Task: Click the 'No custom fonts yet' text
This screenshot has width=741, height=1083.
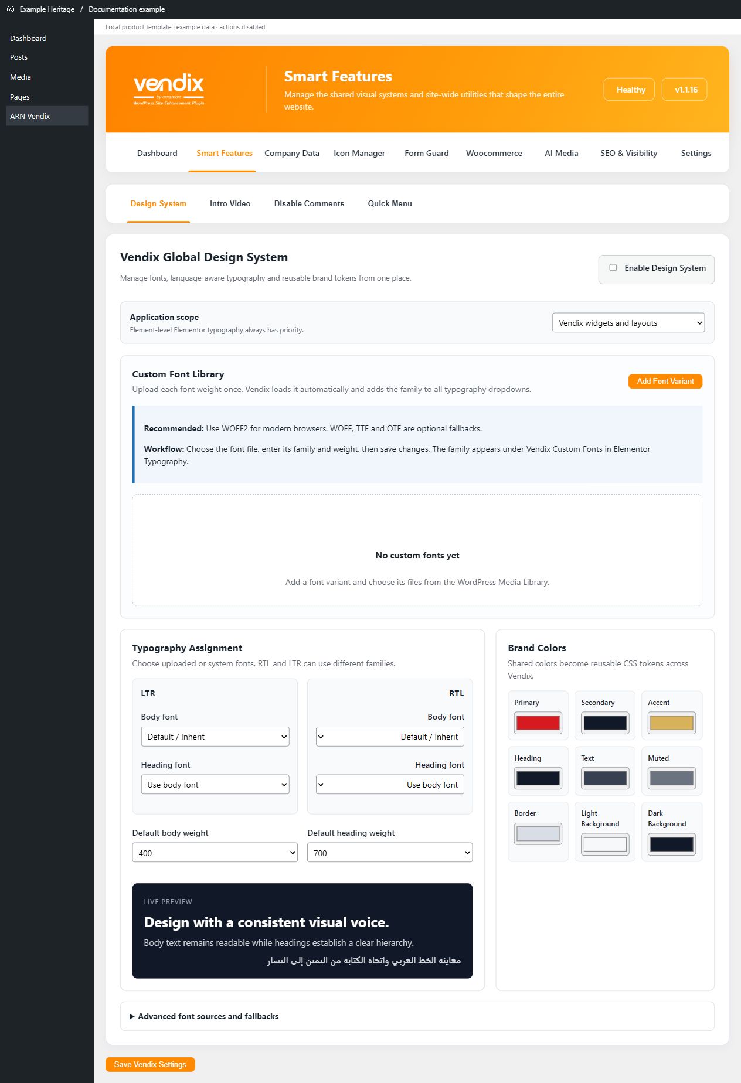Action: (417, 556)
